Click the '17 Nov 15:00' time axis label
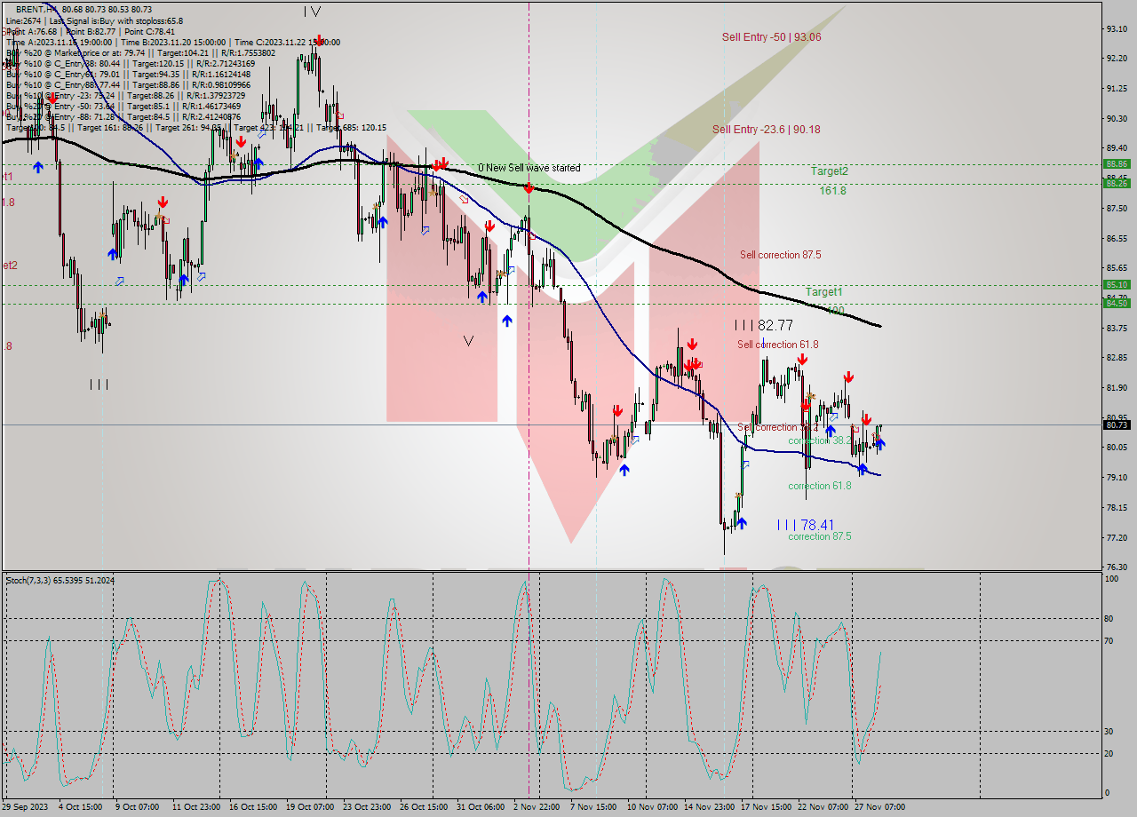 coord(766,807)
